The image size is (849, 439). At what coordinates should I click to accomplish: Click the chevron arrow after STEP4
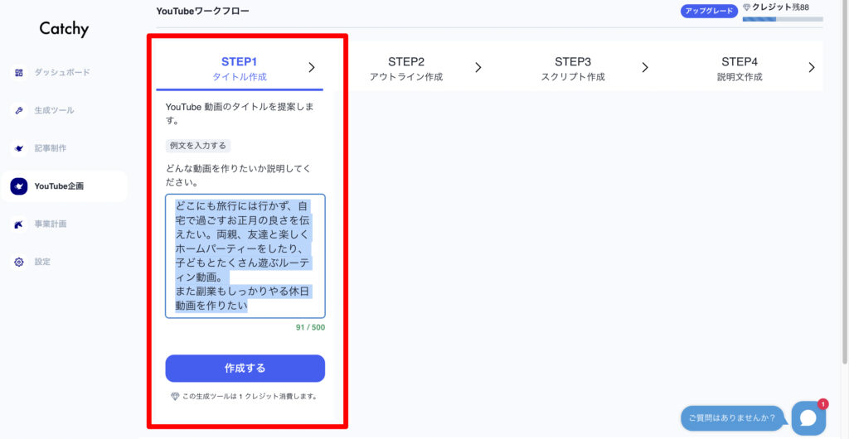click(812, 68)
